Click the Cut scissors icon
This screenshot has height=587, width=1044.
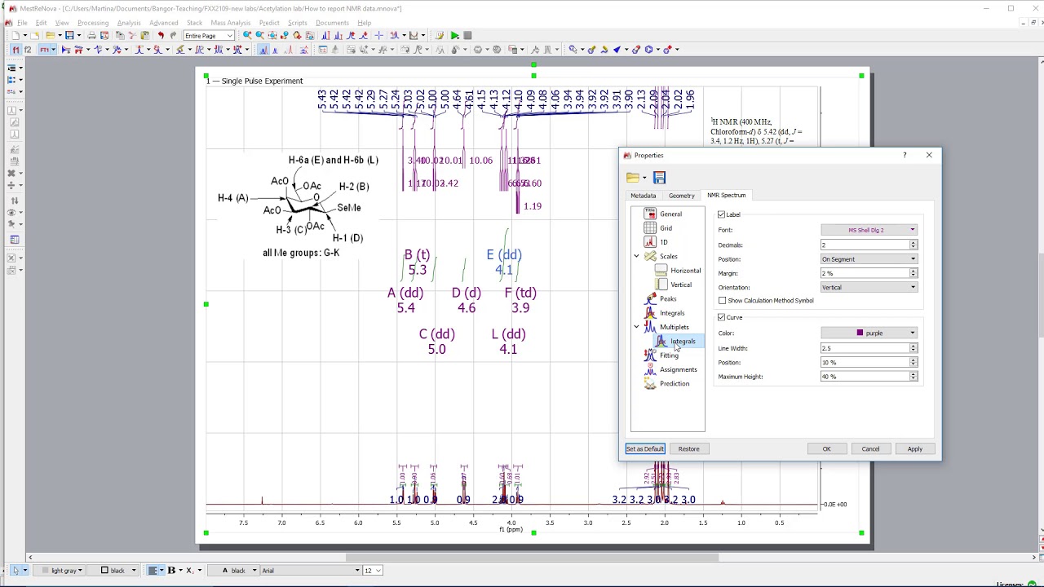pyautogui.click(x=131, y=36)
